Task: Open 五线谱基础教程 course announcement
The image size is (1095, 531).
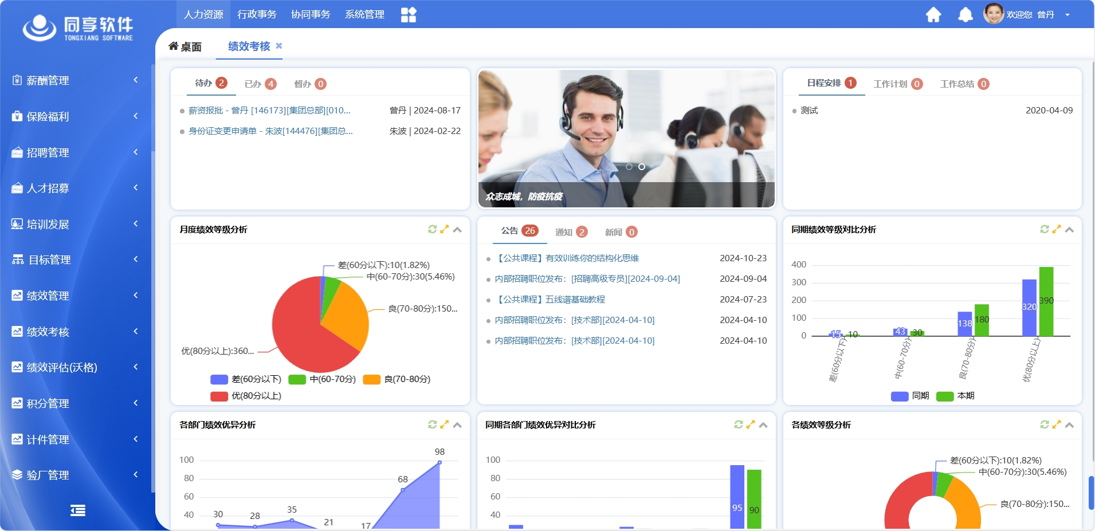Action: pos(550,299)
